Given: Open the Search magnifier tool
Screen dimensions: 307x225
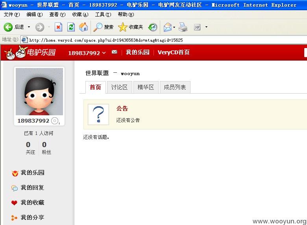Looking at the screenshot, I should coord(98,27).
